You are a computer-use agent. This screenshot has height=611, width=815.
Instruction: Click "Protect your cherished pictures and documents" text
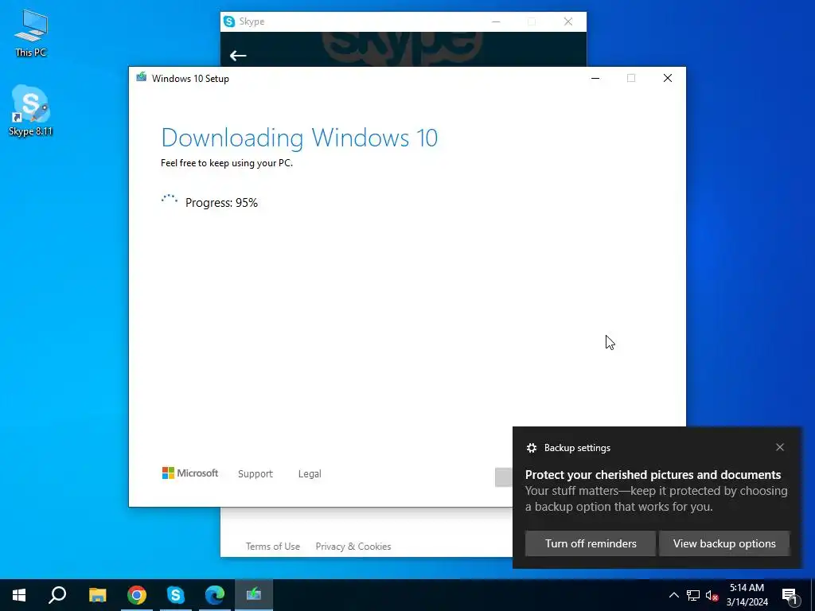coord(653,475)
